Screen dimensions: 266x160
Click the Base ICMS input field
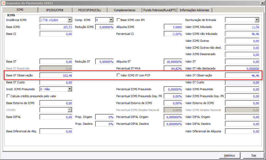coord(56,27)
